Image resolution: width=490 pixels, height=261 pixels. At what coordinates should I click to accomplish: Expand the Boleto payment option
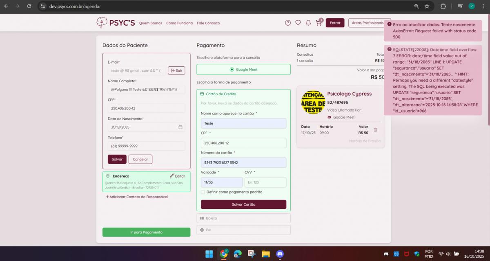pos(243,218)
